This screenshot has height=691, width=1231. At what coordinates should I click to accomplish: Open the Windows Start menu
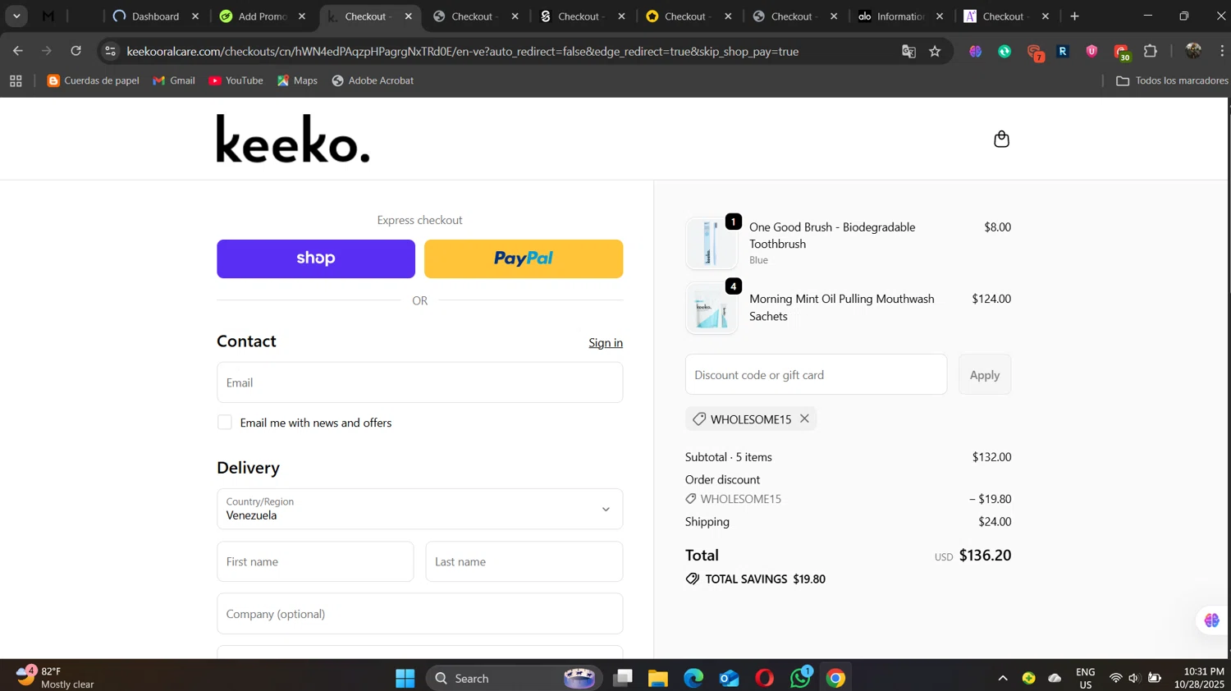[x=405, y=678]
